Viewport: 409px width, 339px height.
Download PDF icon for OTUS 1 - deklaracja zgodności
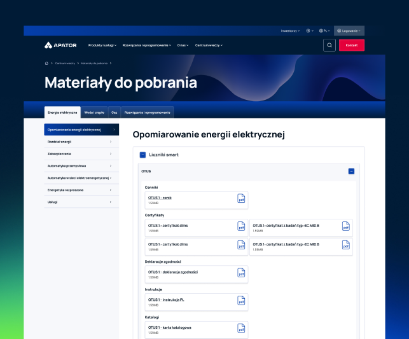tap(241, 272)
